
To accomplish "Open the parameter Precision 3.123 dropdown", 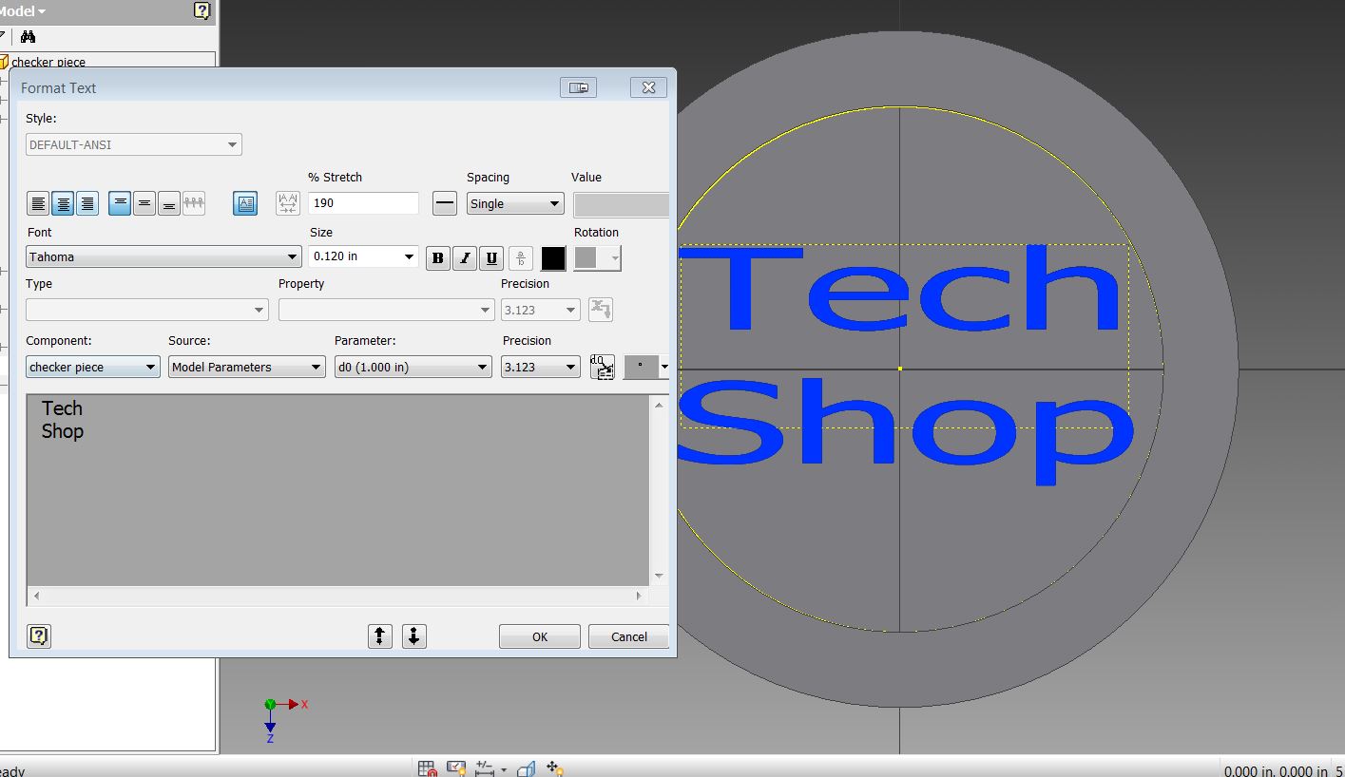I will tap(541, 367).
